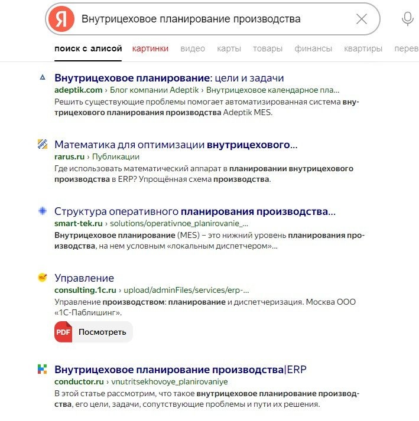Select the Квартиры tab
Viewport: 419px width, 421px height.
pyautogui.click(x=363, y=48)
